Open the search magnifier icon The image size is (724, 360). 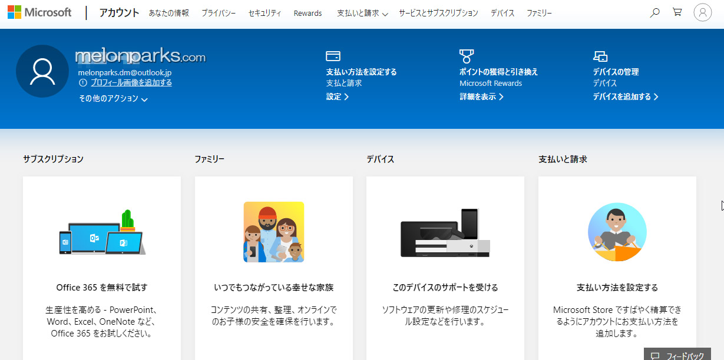coord(654,12)
